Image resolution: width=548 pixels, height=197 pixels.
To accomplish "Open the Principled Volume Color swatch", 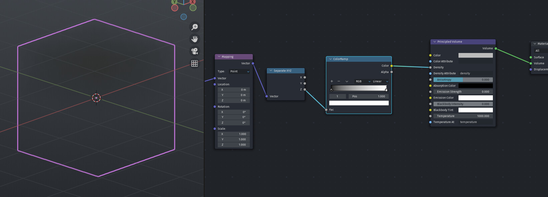I will click(476, 55).
